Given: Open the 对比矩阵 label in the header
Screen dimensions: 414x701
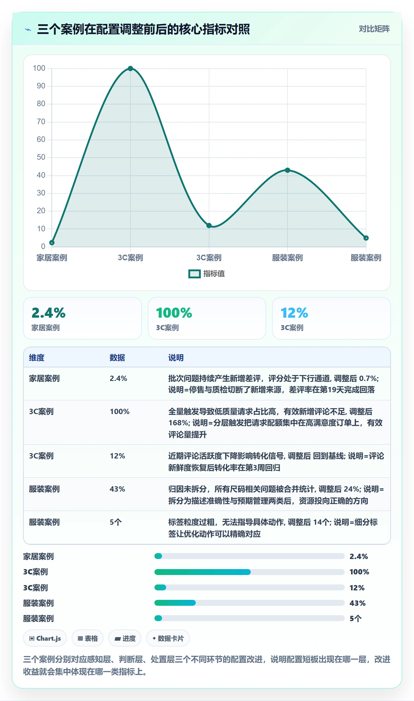Looking at the screenshot, I should click(374, 29).
